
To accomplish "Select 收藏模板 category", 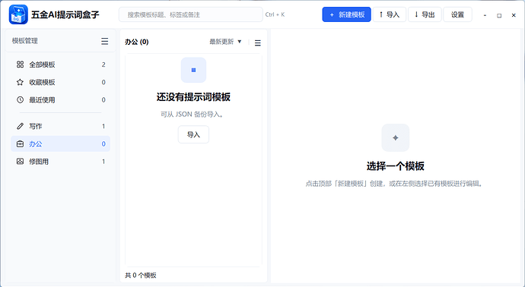I will (61, 82).
